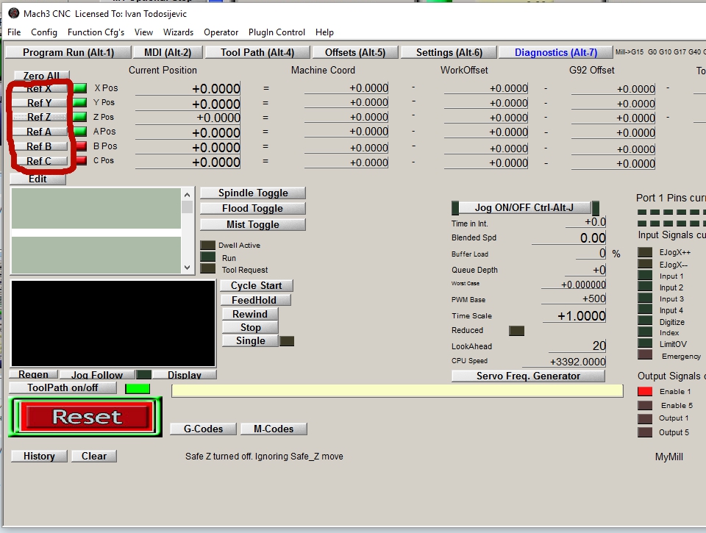
Task: Click the LimitOV signal LED
Action: point(645,343)
